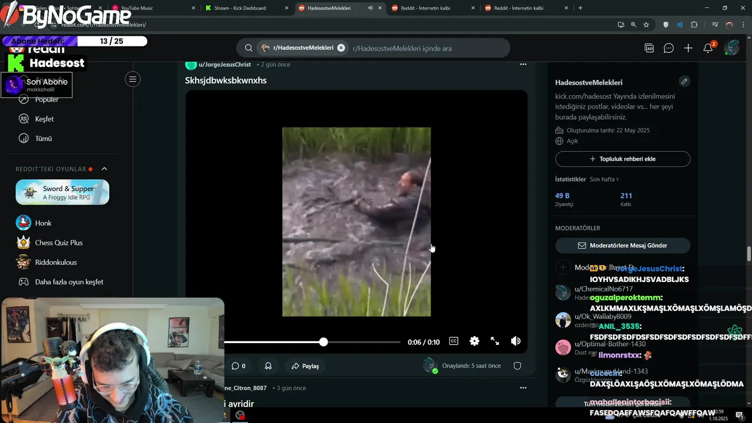Open the three-dot menu of JorgeJesusChrist's post
This screenshot has width=752, height=423.
(x=523, y=65)
